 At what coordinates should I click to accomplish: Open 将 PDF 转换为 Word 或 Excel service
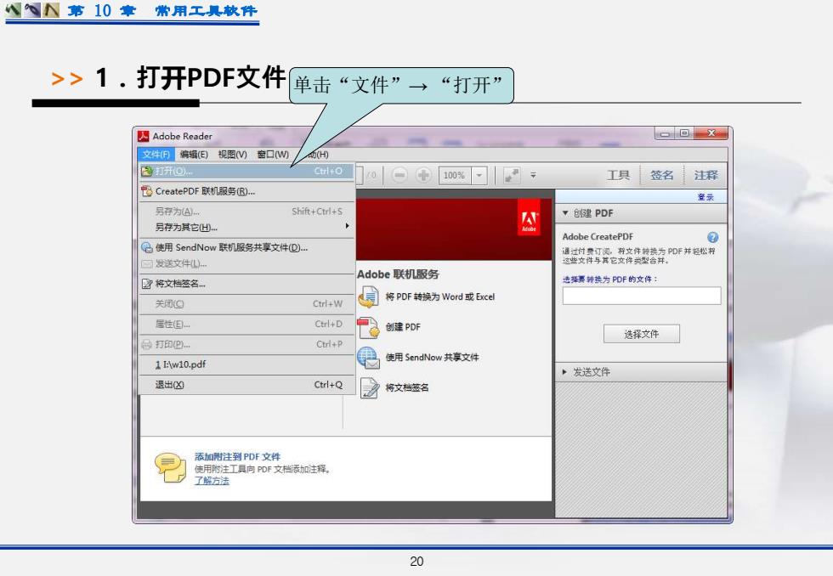pyautogui.click(x=426, y=296)
